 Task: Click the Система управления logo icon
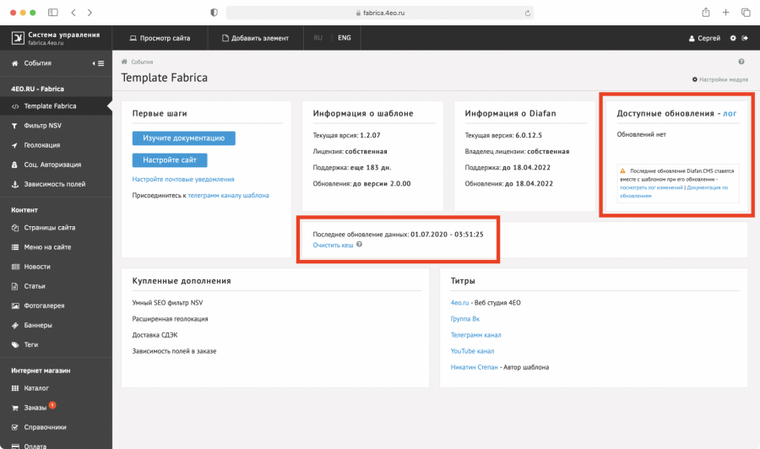17,38
